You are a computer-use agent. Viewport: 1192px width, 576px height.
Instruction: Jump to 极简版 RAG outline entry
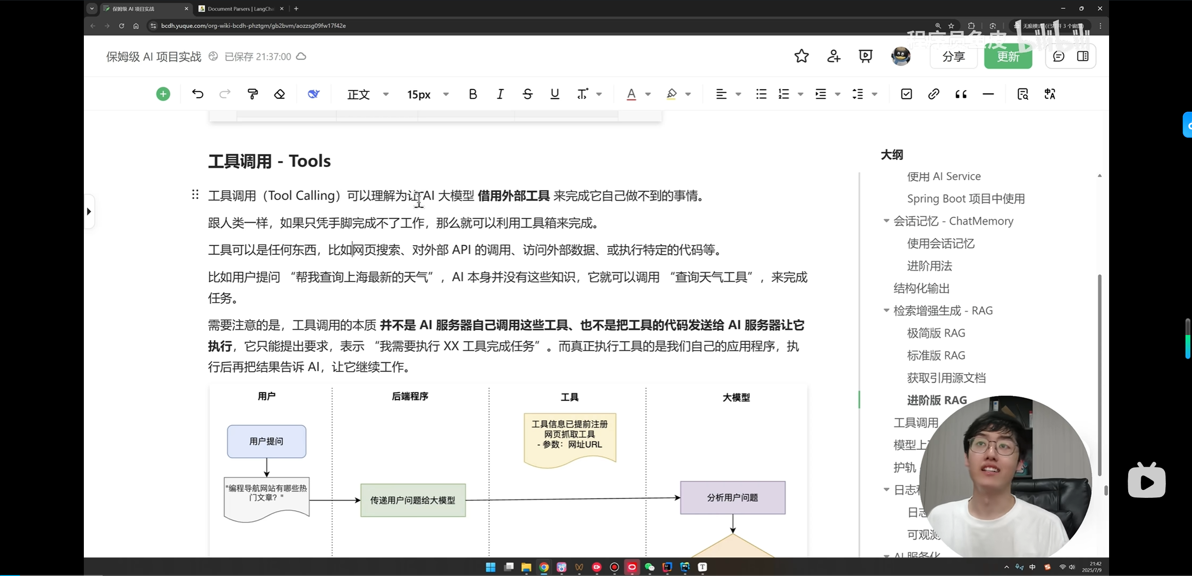tap(936, 333)
